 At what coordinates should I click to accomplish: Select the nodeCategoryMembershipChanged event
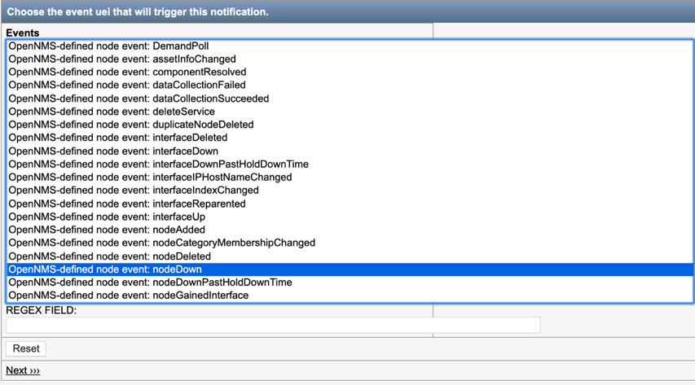(350, 243)
